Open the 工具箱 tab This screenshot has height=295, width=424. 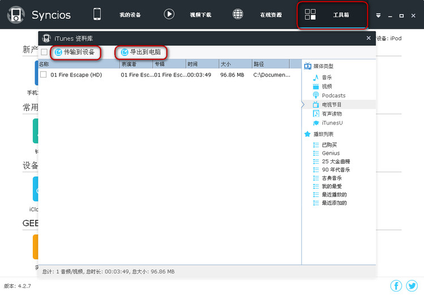[x=341, y=15]
